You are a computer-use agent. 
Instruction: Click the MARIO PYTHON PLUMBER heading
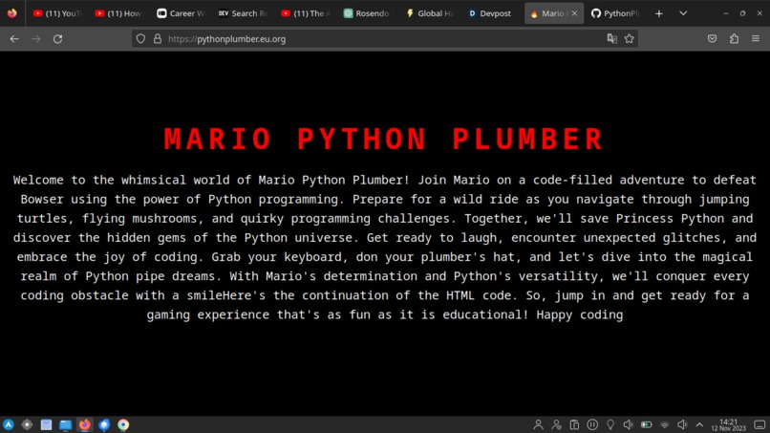[x=383, y=139]
